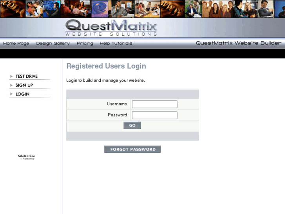Open Help Tutorials
The width and height of the screenshot is (285, 214).
116,43
